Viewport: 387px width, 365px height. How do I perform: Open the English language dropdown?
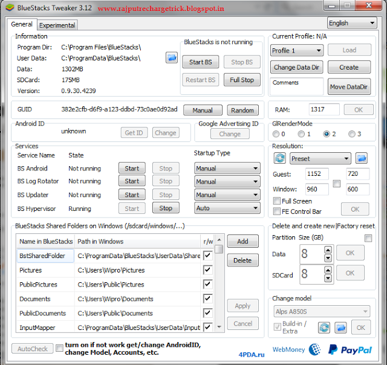pos(352,23)
